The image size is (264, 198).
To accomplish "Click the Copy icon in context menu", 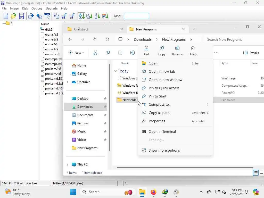I will point(162,48).
